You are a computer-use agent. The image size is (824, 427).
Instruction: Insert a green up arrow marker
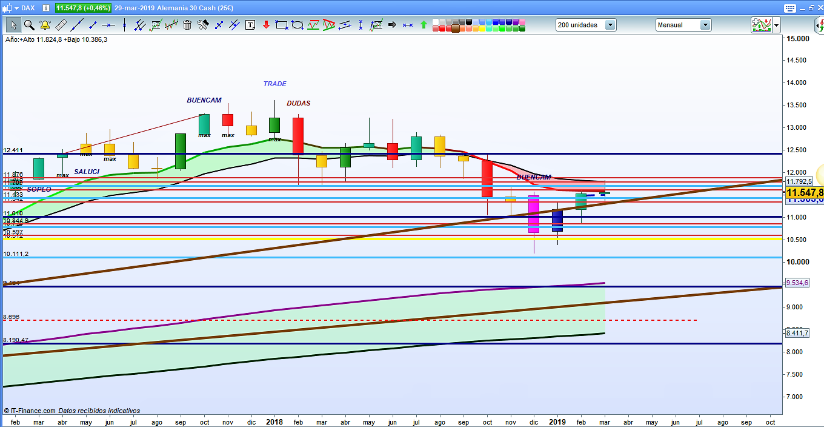click(424, 25)
